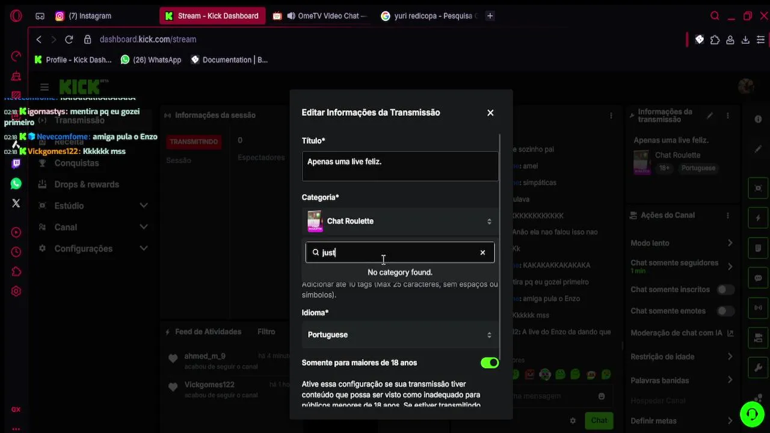Switch to the Stream - Kick Dashboard tab
This screenshot has height=433, width=770.
coord(212,16)
